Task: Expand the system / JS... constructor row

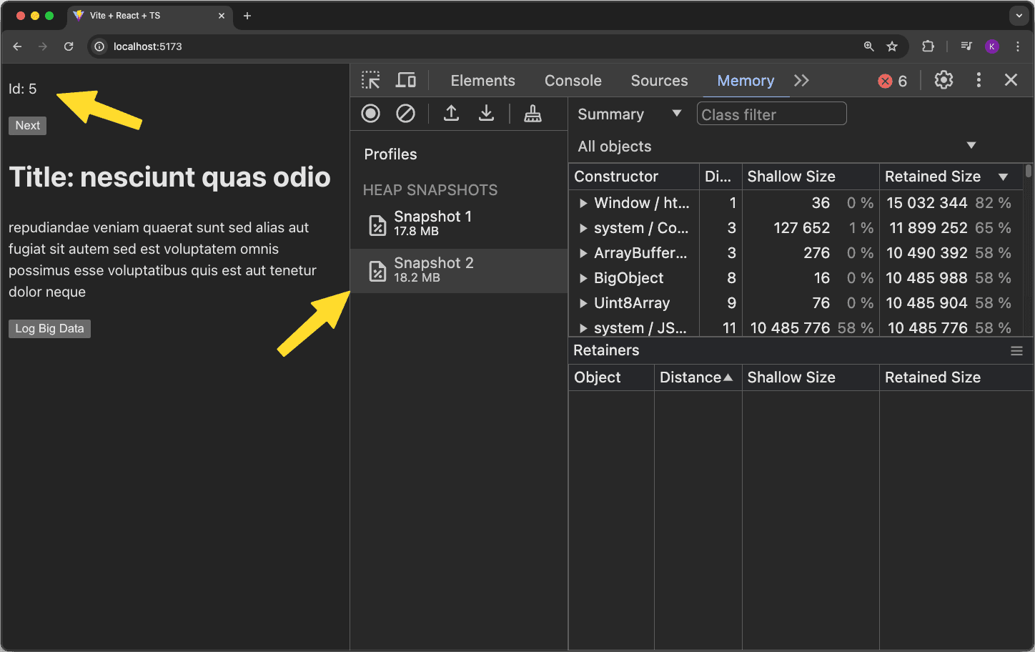Action: [583, 328]
